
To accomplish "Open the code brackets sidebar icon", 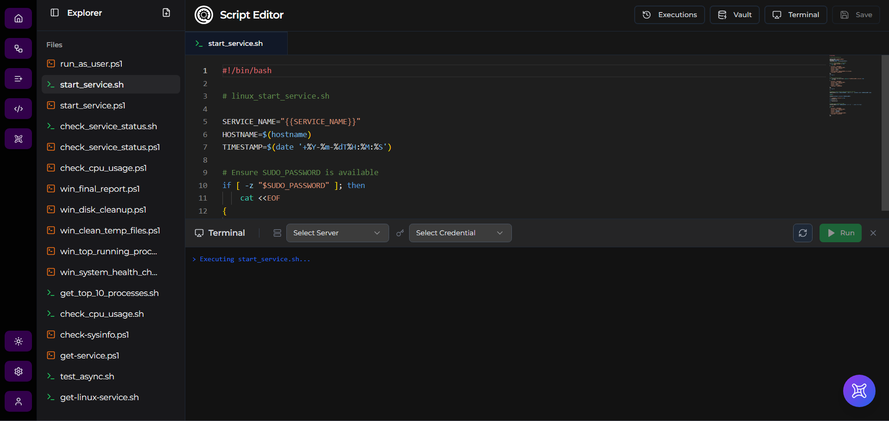I will pos(19,109).
